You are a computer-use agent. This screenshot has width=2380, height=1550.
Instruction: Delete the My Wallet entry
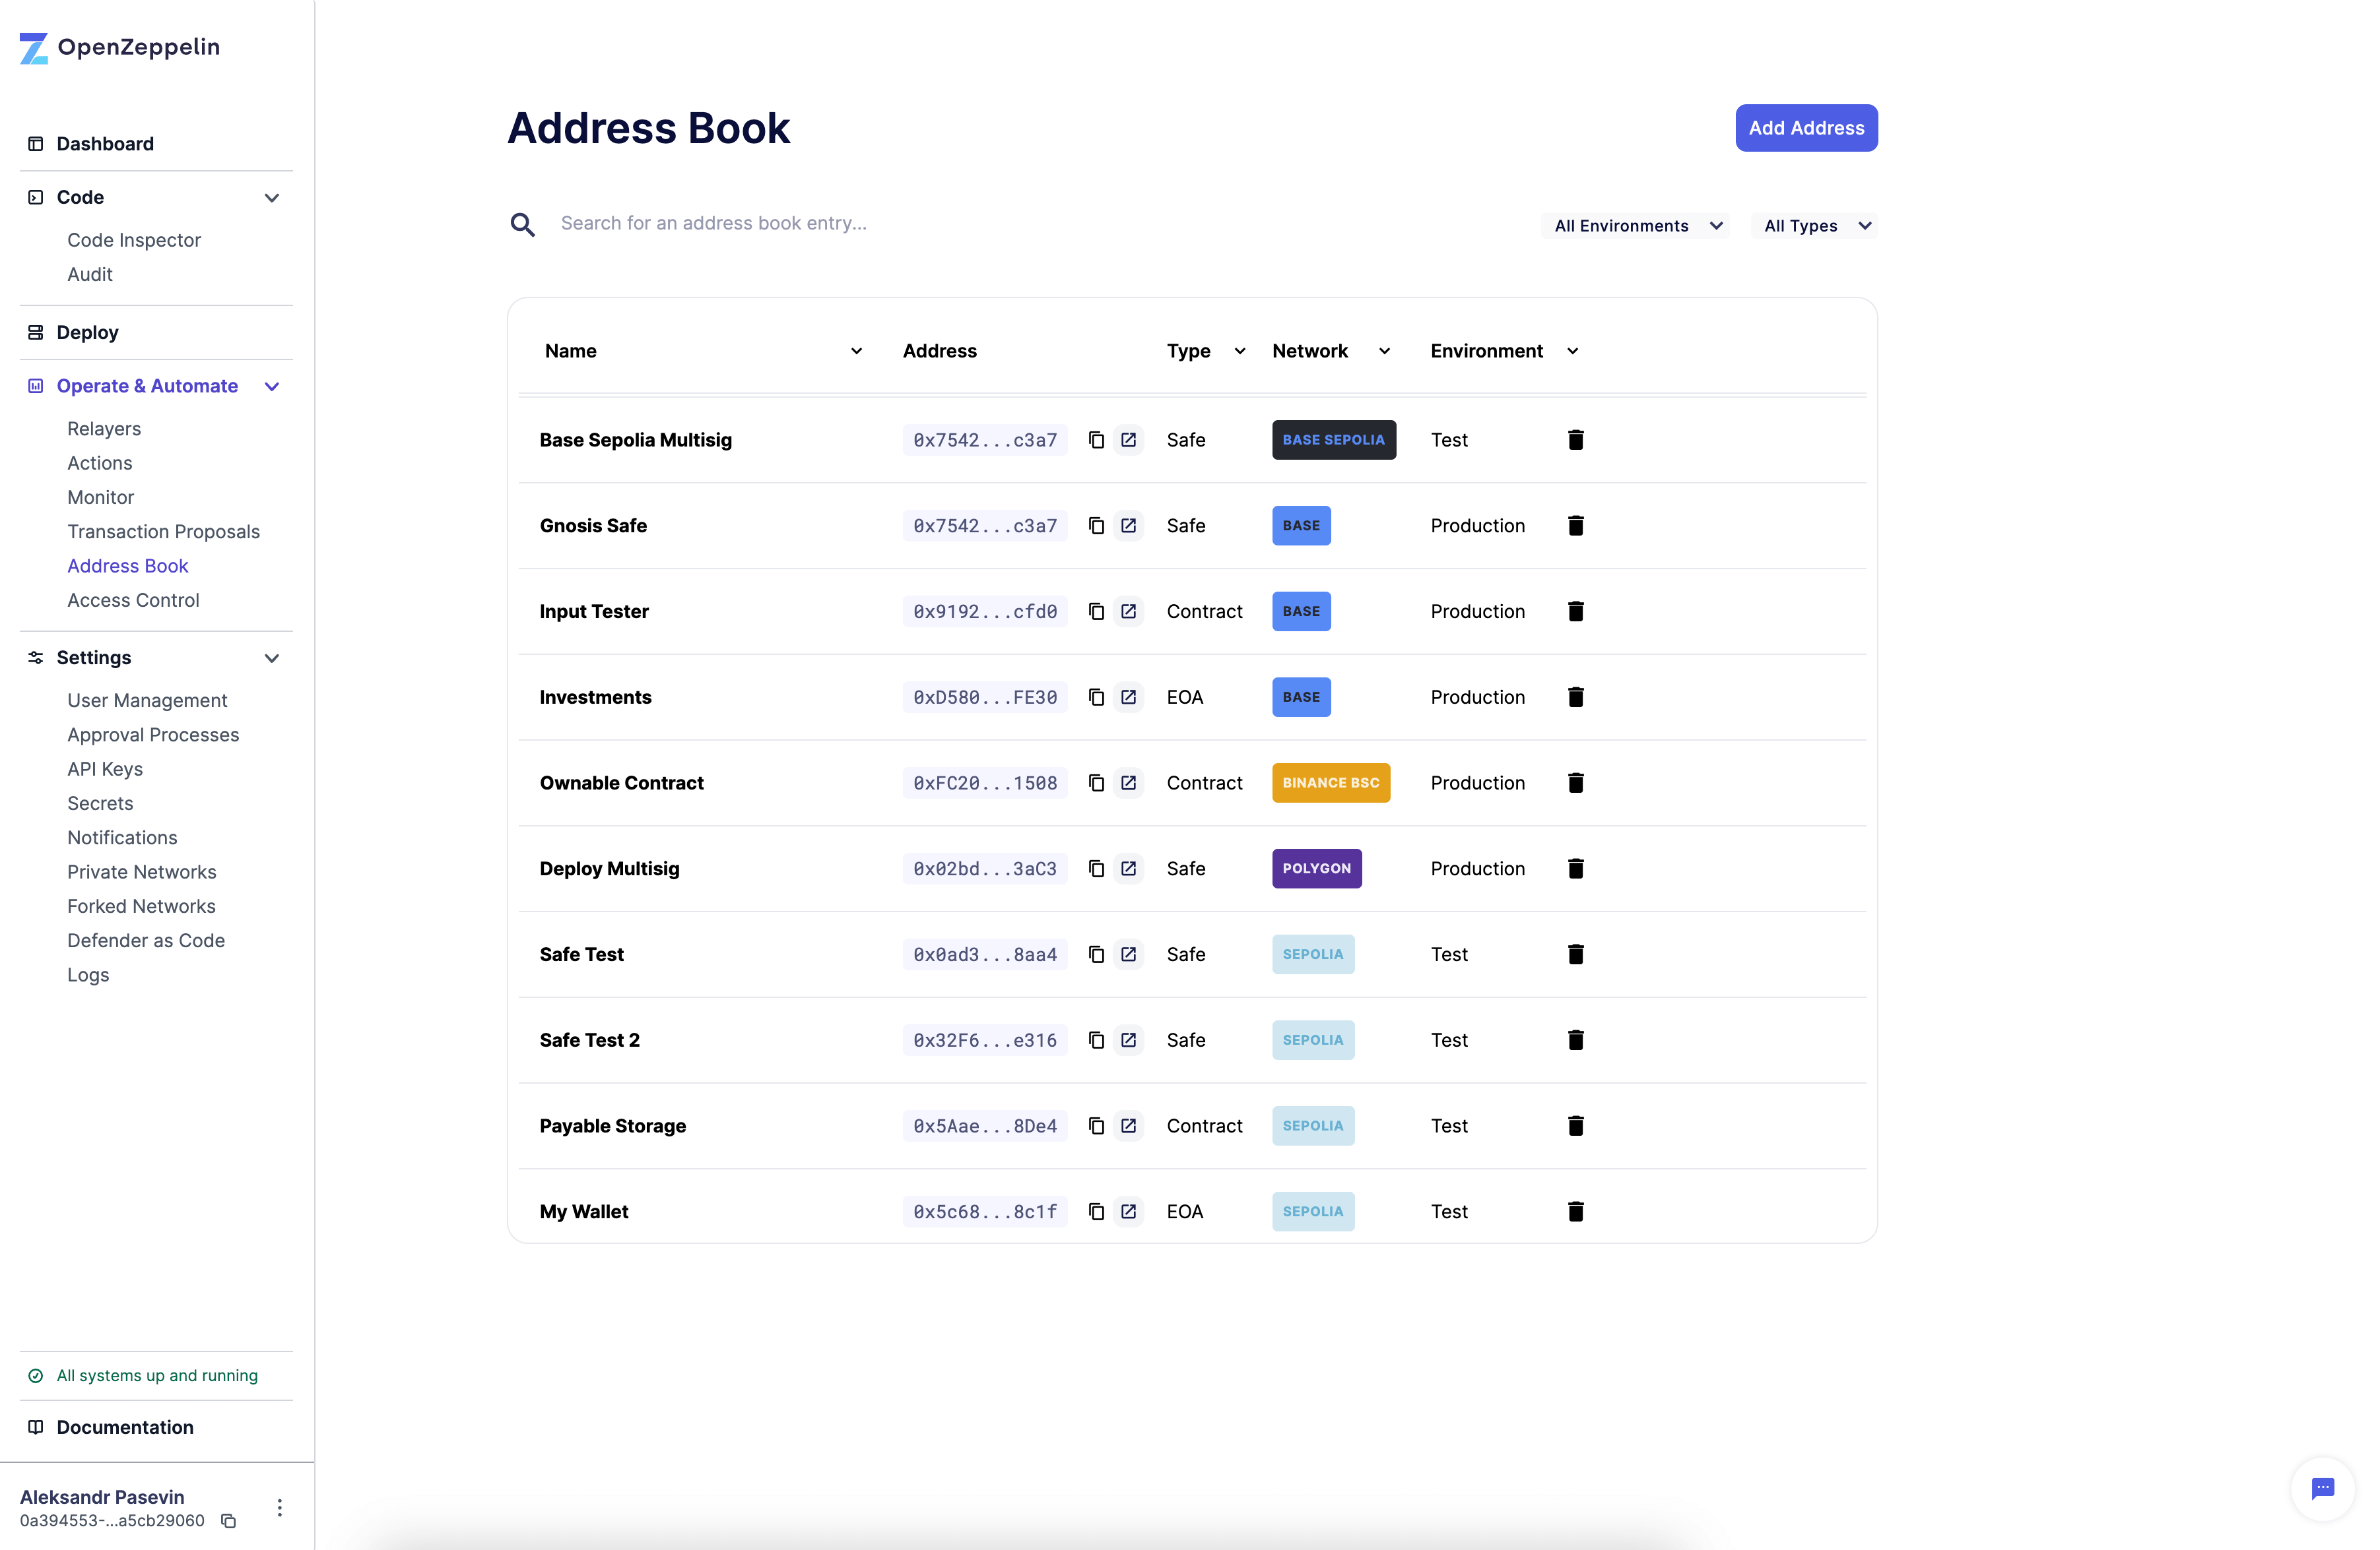pyautogui.click(x=1576, y=1211)
